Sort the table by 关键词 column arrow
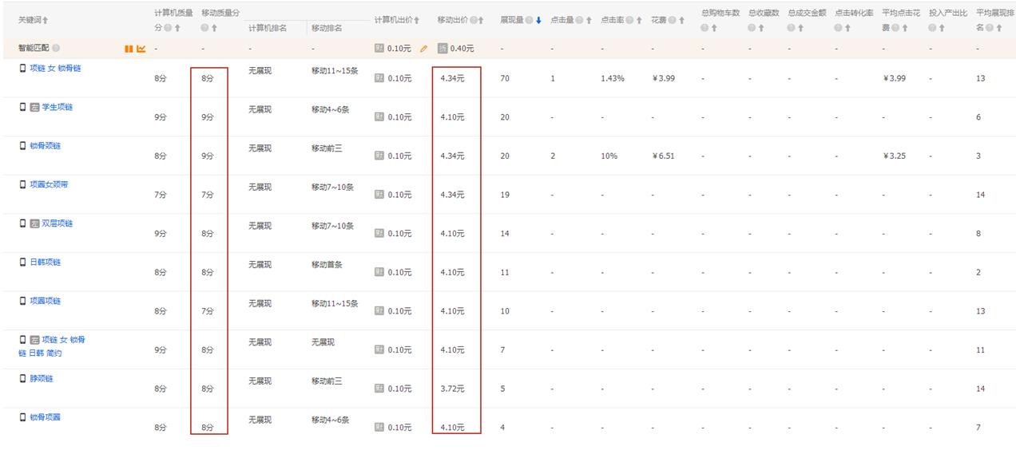Viewport: 1016px width, 450px height. [x=46, y=20]
